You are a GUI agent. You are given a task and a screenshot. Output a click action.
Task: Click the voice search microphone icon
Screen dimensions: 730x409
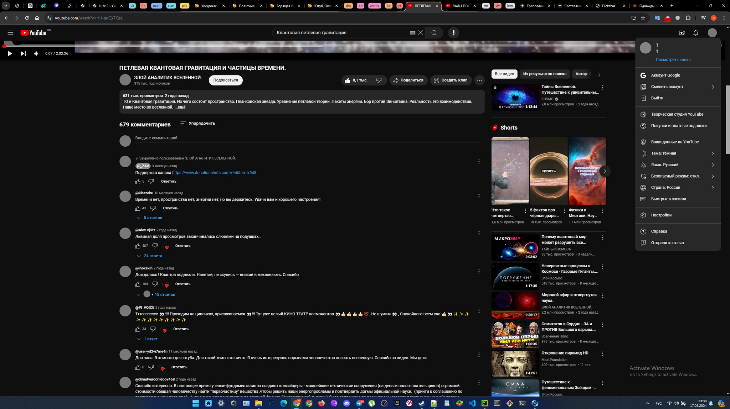point(453,33)
